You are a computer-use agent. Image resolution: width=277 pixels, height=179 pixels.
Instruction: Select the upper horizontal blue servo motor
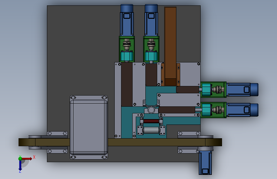[242, 90]
